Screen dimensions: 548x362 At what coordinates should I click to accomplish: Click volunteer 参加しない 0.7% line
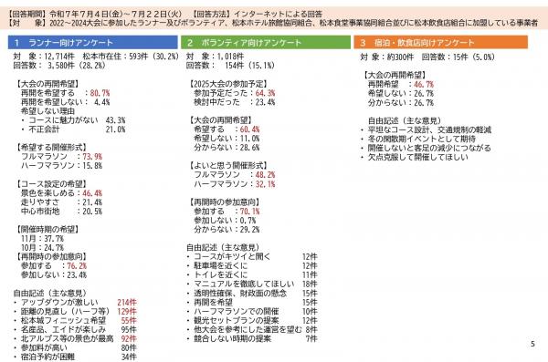(225, 221)
